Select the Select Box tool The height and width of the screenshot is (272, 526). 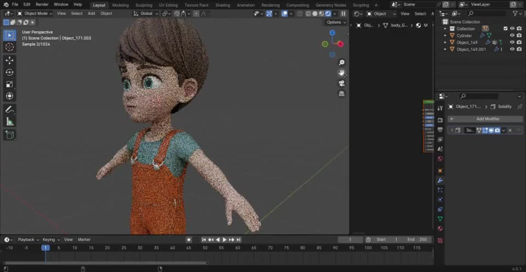pos(9,35)
